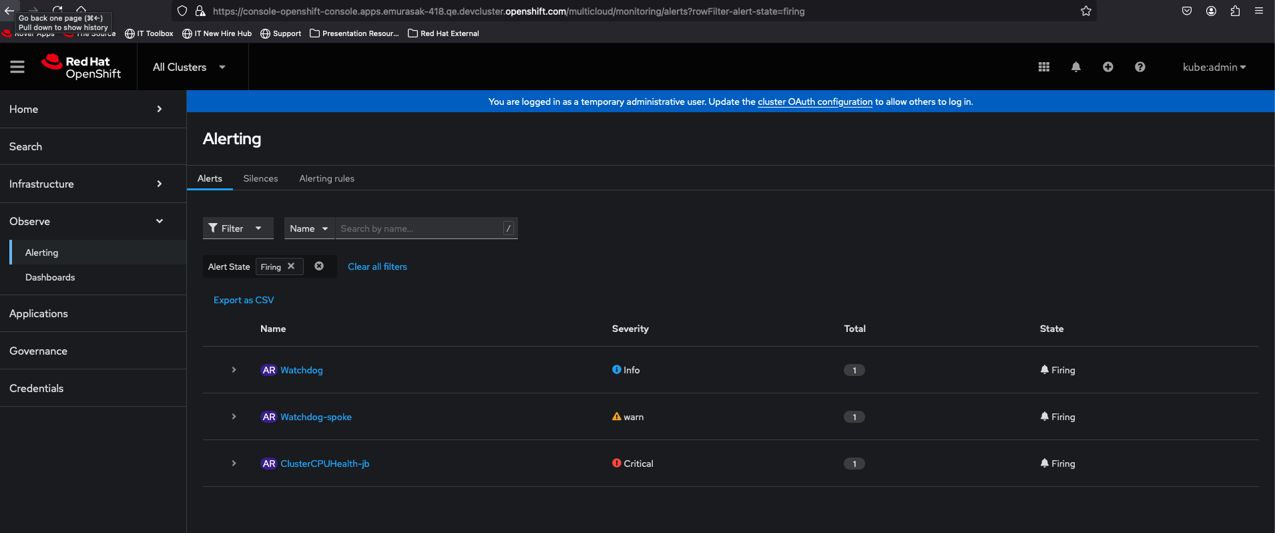Expand the Watchdog-spoke alert row

234,416
